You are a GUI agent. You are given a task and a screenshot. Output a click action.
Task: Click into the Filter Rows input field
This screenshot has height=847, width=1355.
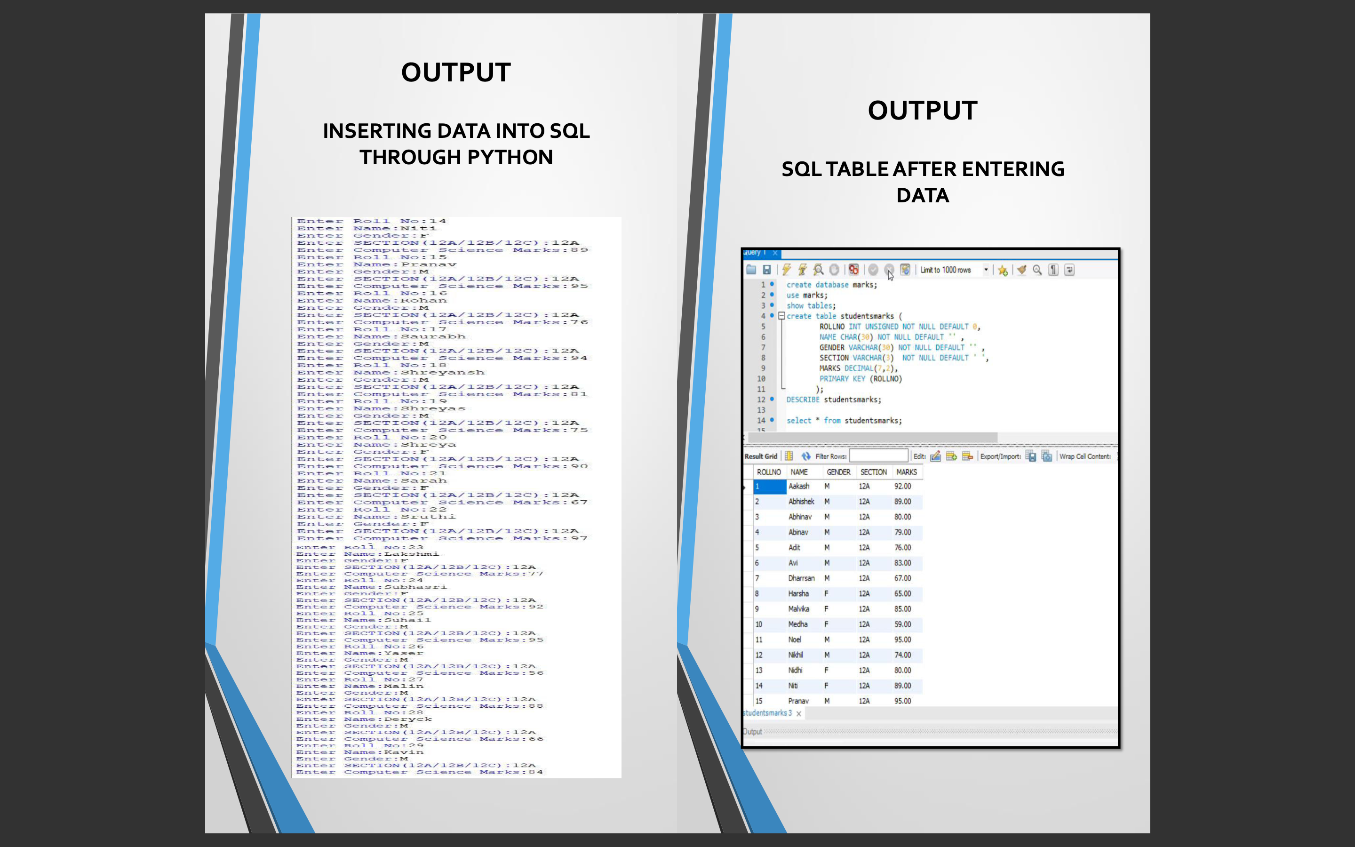(x=878, y=456)
